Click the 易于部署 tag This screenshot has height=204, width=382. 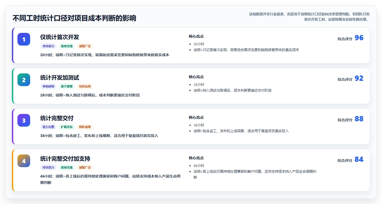(x=67, y=86)
